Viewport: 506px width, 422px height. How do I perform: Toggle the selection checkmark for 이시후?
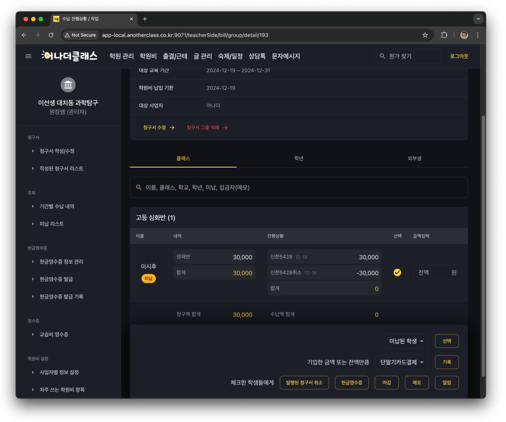pyautogui.click(x=397, y=273)
